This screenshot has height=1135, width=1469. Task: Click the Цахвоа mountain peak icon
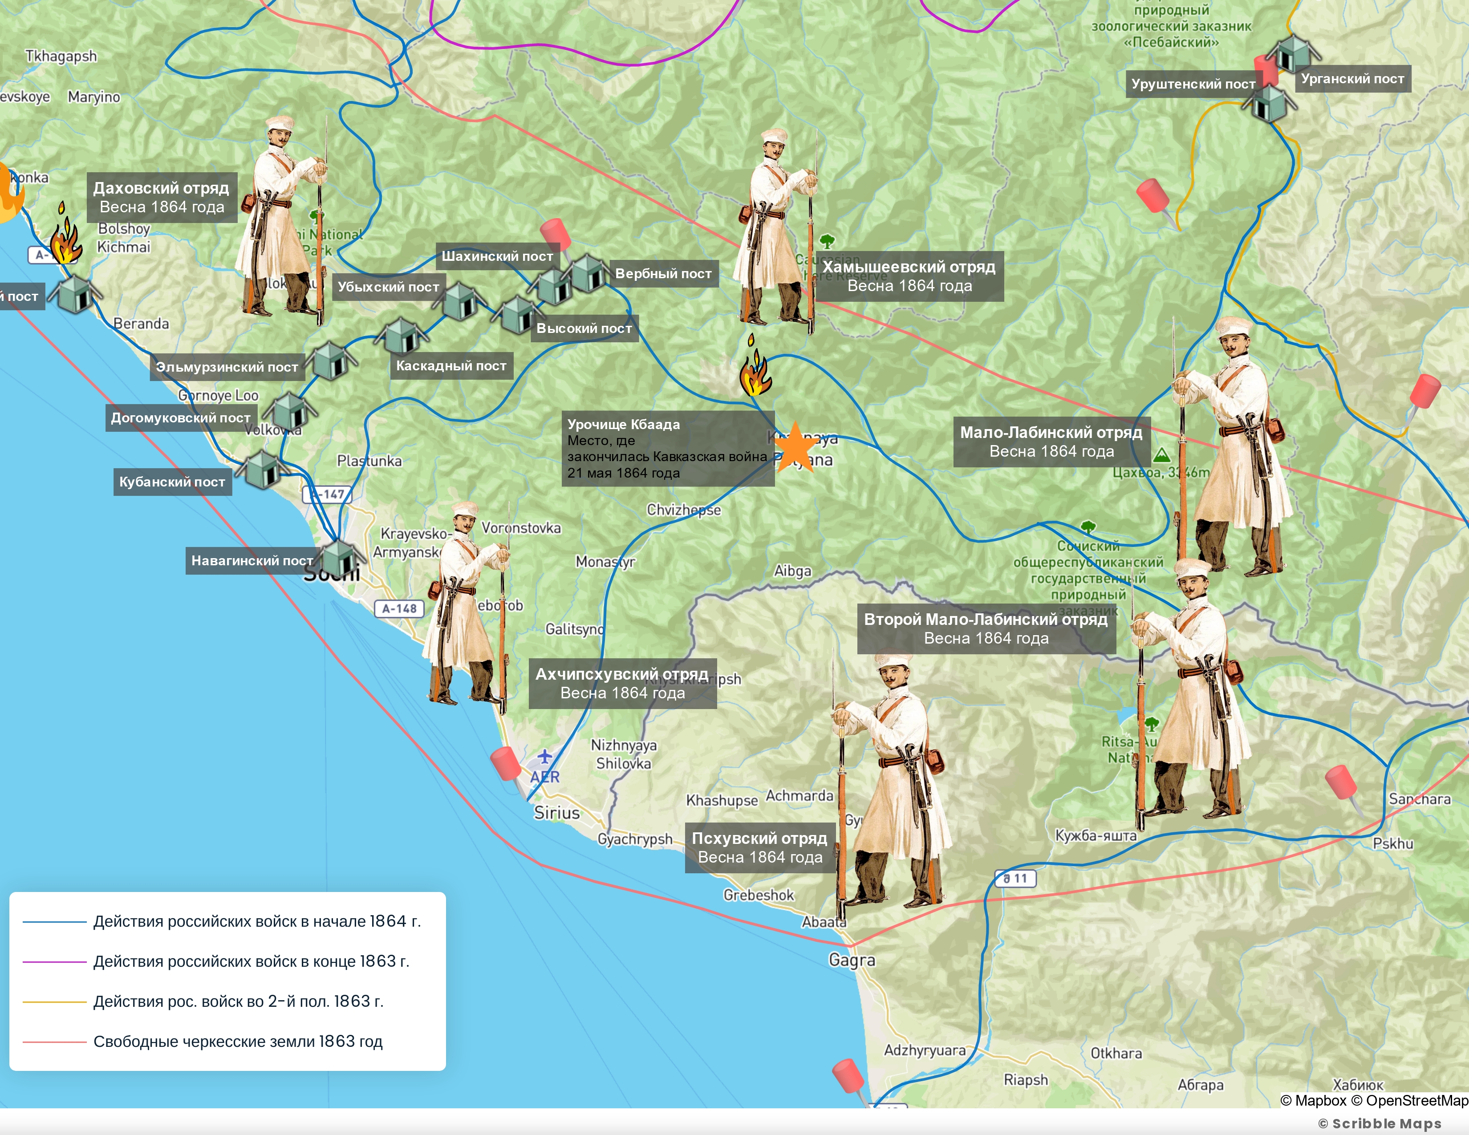pos(1161,456)
